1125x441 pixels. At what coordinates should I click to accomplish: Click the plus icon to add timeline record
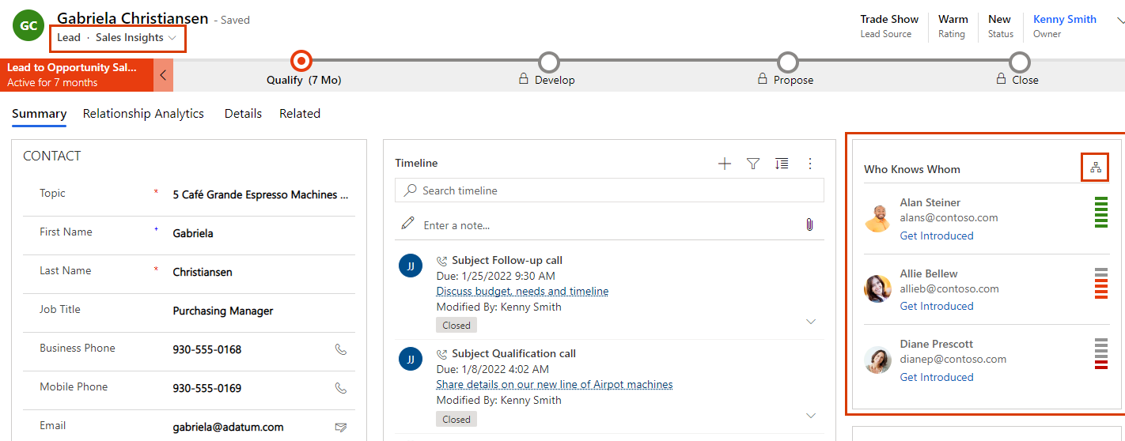click(724, 164)
